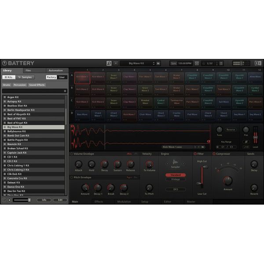Toggle the DFD streaming button
This screenshot has width=264, height=264.
click(x=176, y=189)
